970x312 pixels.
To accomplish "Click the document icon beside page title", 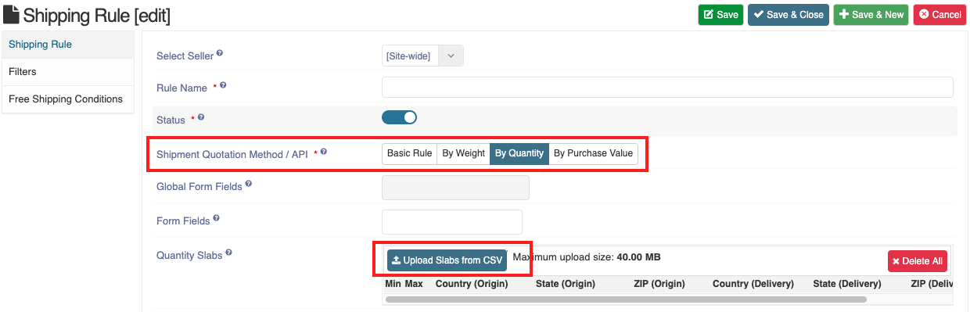I will [11, 15].
